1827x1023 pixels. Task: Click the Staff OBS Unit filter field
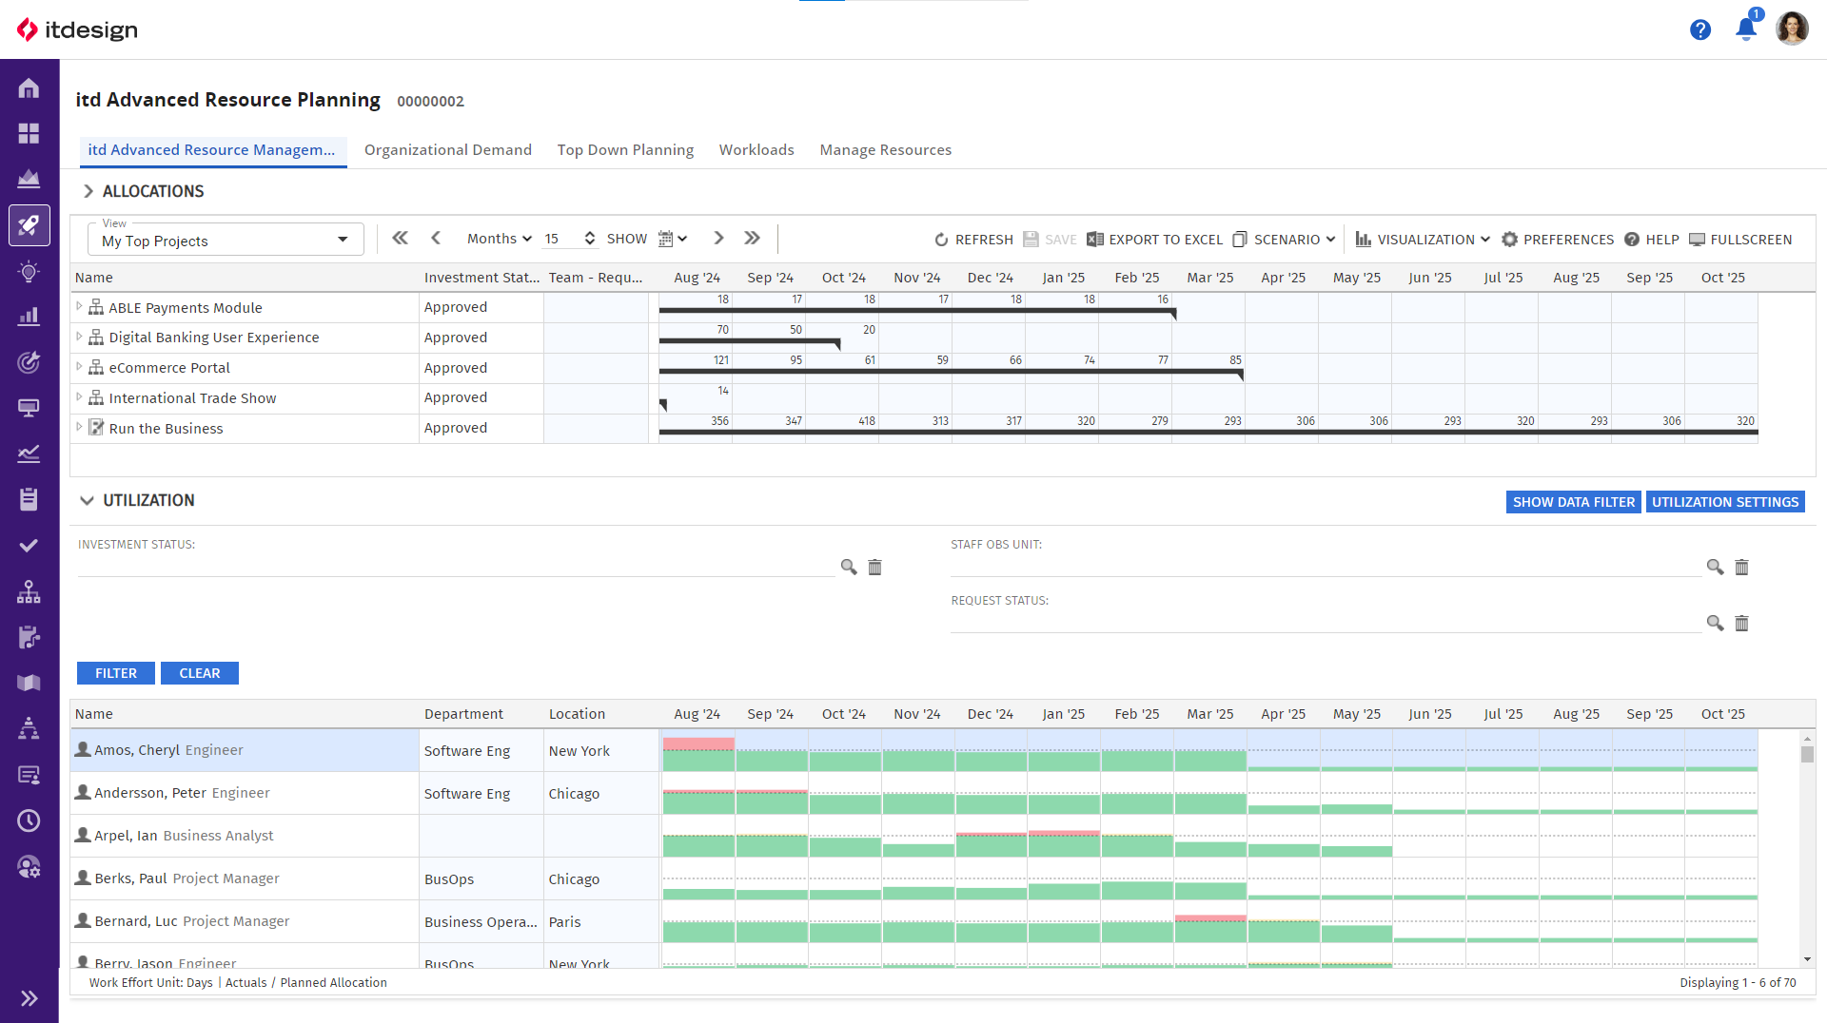point(1326,567)
